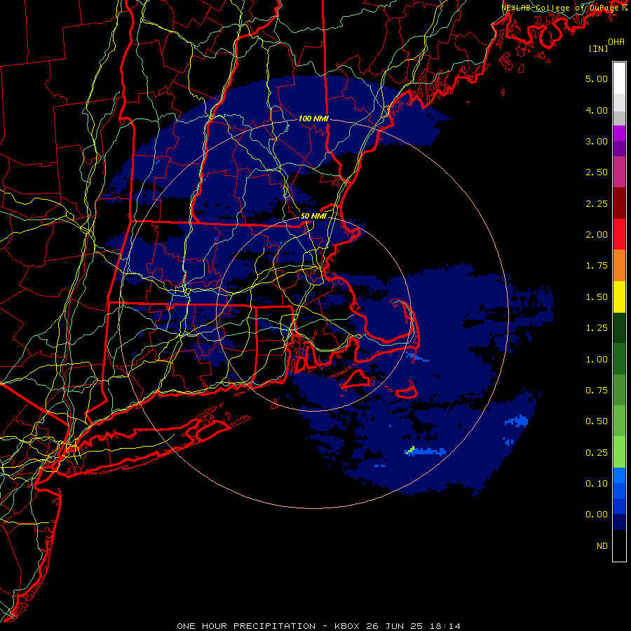Click the 50 NMI range ring label

coord(313,216)
